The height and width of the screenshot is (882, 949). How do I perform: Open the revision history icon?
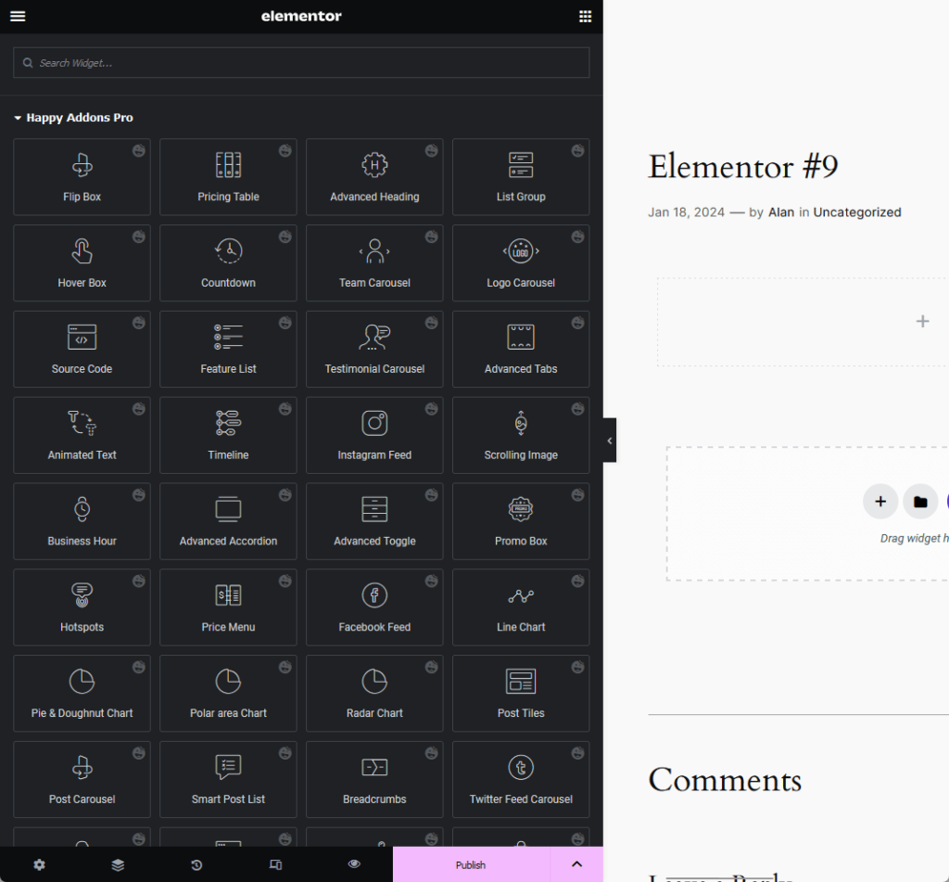coord(196,864)
